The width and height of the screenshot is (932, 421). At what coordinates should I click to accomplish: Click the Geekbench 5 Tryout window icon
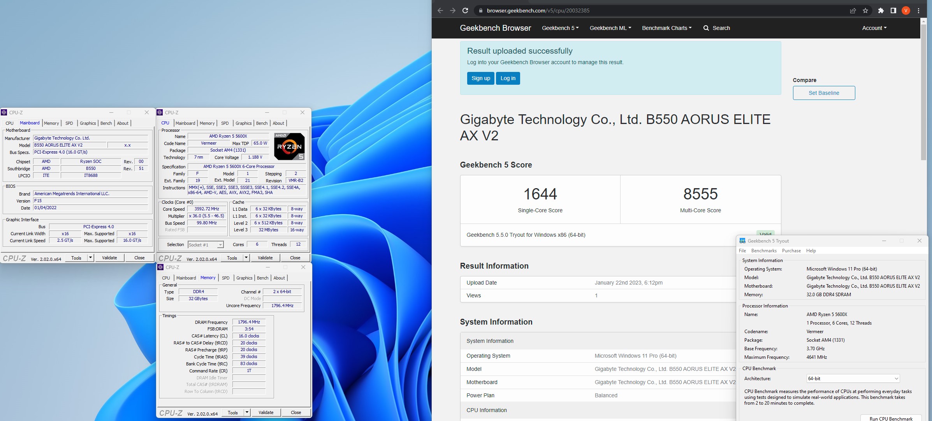(742, 241)
